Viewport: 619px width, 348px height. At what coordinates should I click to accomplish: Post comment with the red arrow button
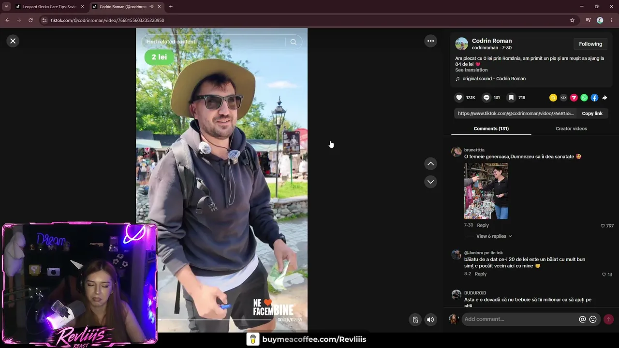pyautogui.click(x=608, y=319)
